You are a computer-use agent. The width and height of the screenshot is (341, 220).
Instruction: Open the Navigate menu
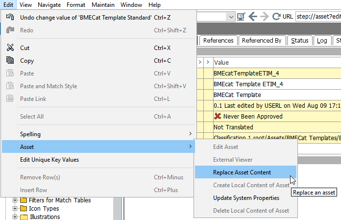coord(49,5)
